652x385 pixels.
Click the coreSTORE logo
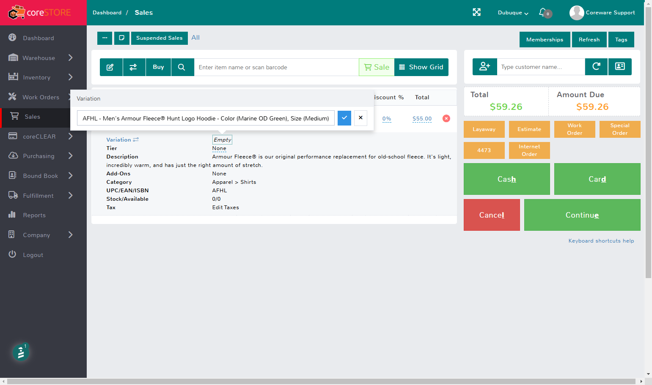tap(39, 13)
